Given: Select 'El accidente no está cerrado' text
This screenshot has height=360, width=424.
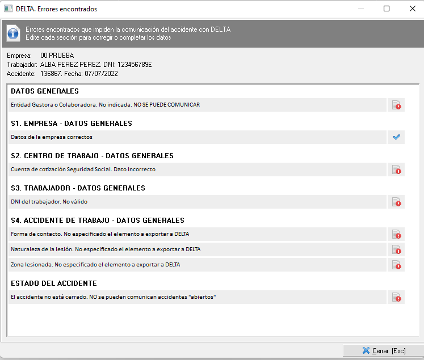Looking at the screenshot, I should 114,297.
